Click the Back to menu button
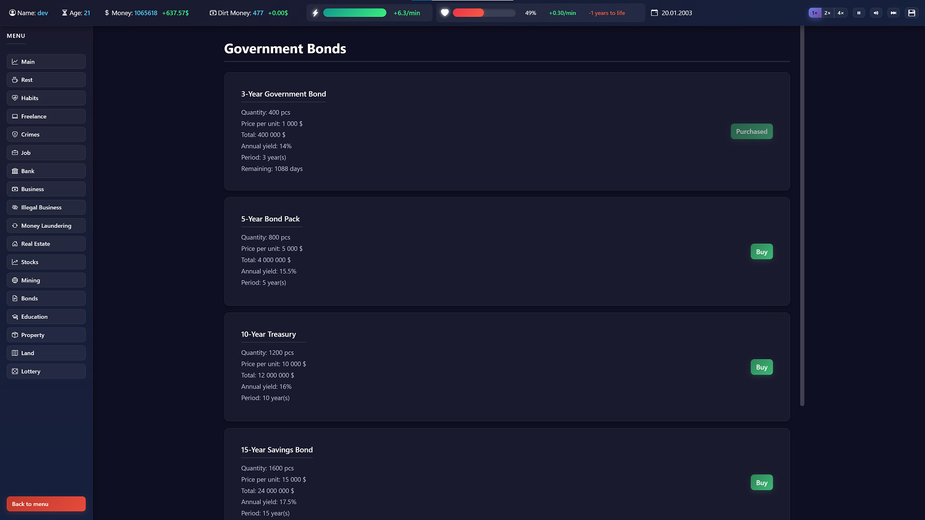Viewport: 925px width, 520px height. pos(46,504)
